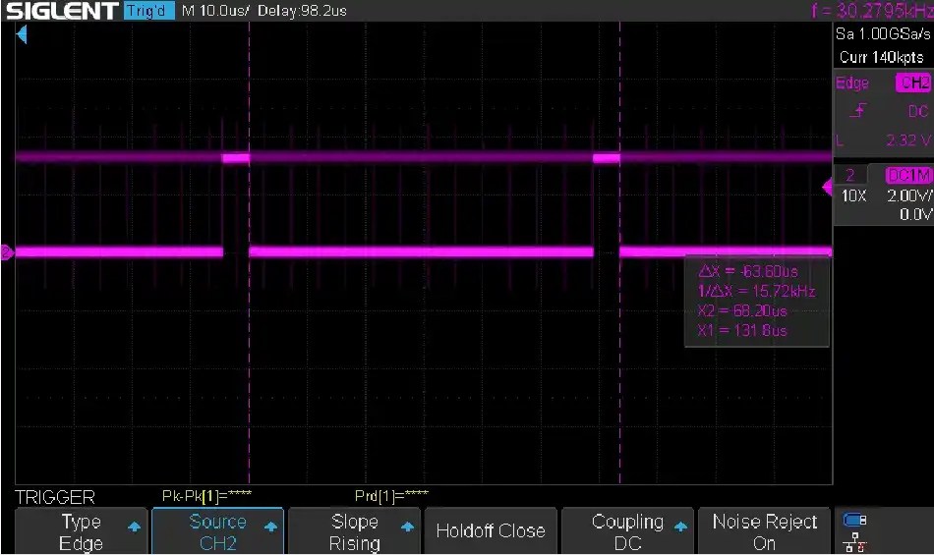The width and height of the screenshot is (934, 555).
Task: Toggle the Noise Reject On setting
Action: coord(764,531)
